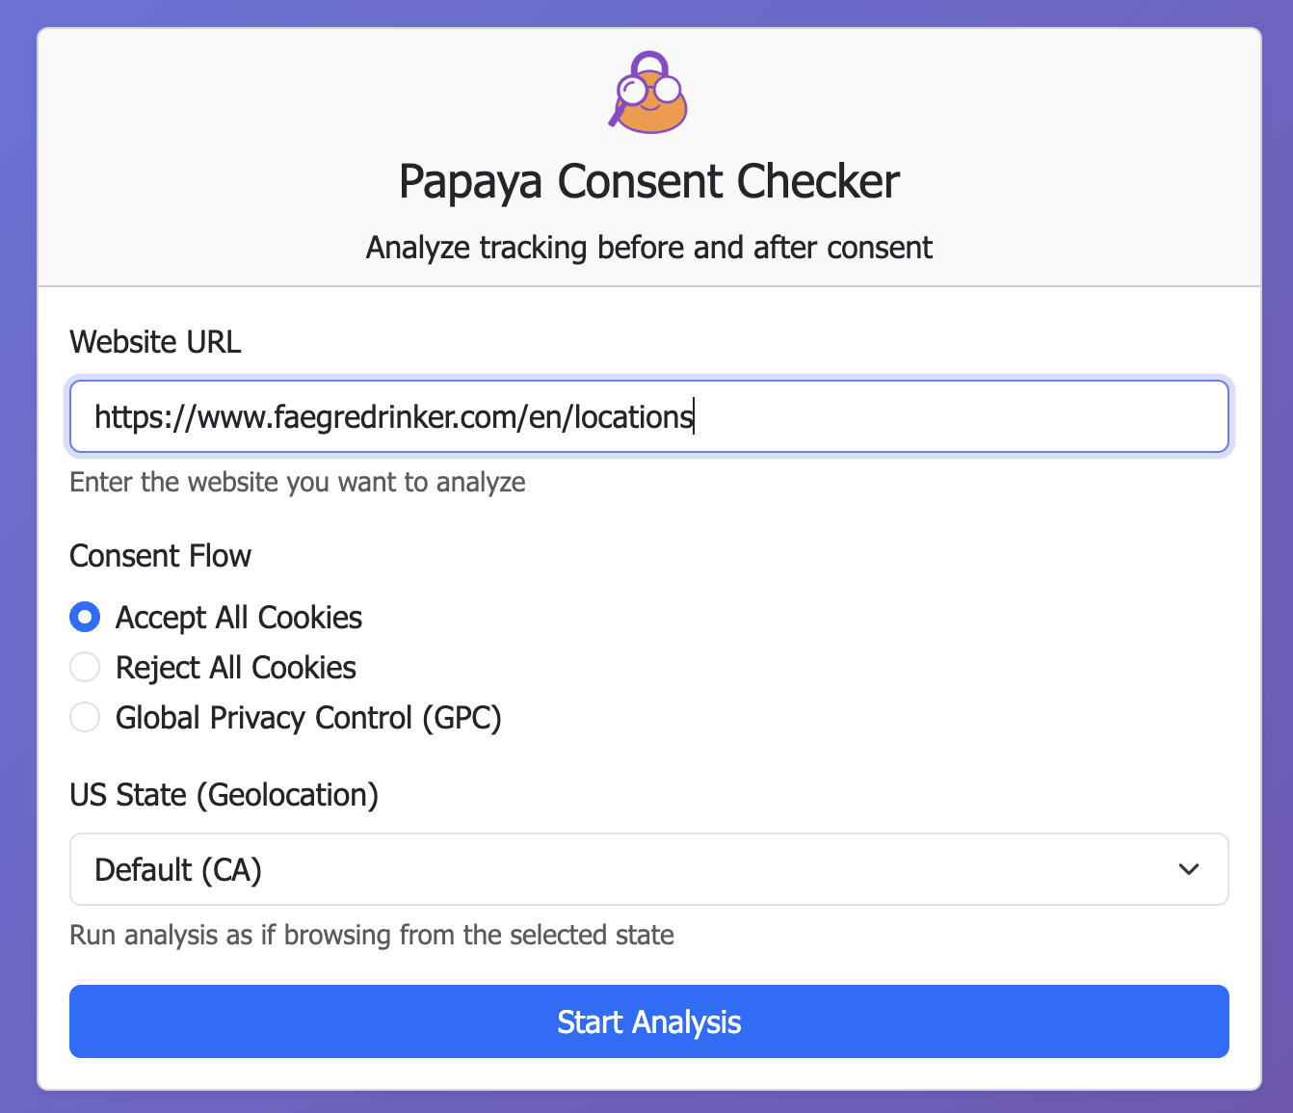Click the dropdown chevron arrow in US State
The width and height of the screenshot is (1293, 1113).
click(x=1189, y=869)
